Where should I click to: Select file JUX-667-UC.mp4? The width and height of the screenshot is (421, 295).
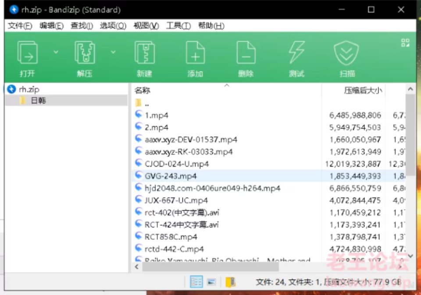tap(176, 200)
